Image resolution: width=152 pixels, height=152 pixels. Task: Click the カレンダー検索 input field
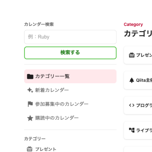[70, 37]
